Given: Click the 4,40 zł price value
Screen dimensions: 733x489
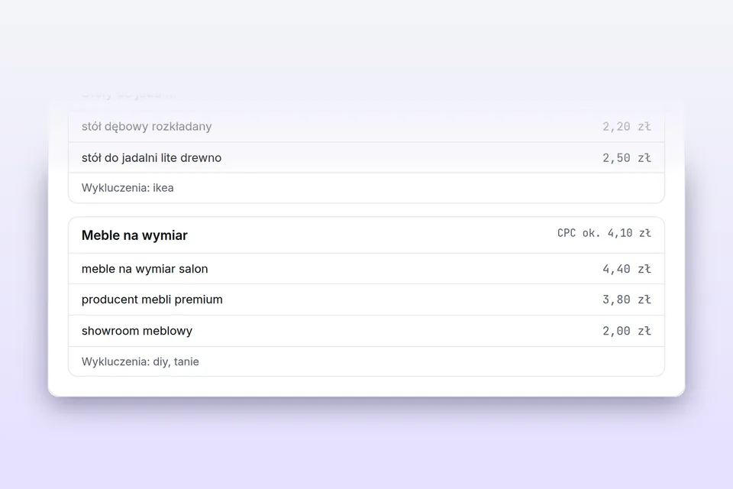Looking at the screenshot, I should pos(626,269).
